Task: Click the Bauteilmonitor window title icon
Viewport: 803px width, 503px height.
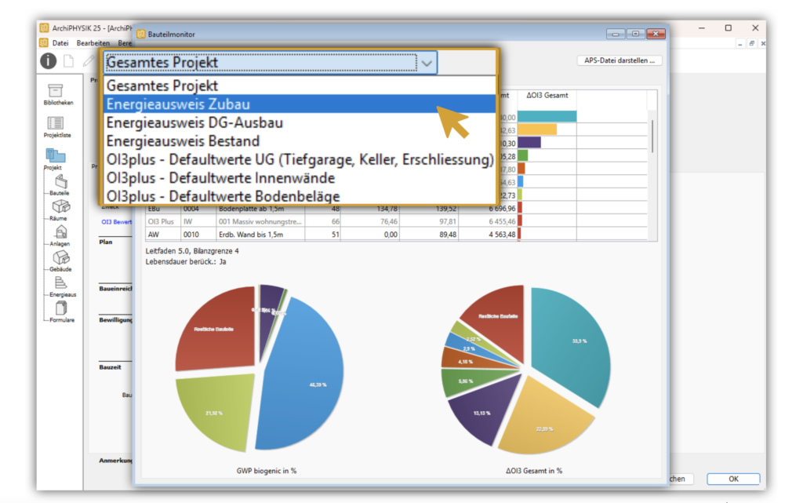Action: [141, 34]
